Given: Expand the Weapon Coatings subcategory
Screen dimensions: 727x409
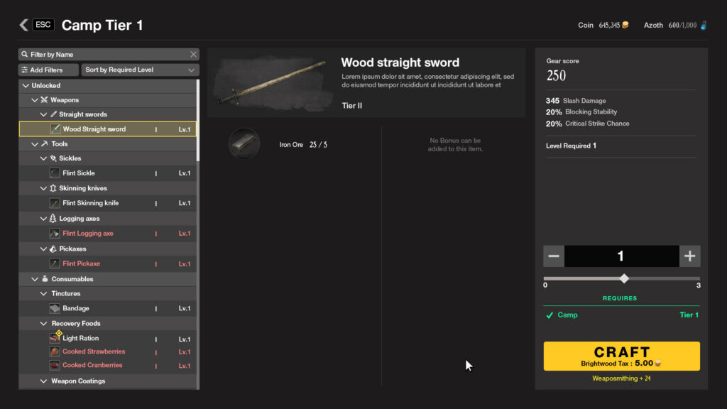Looking at the screenshot, I should click(x=43, y=381).
